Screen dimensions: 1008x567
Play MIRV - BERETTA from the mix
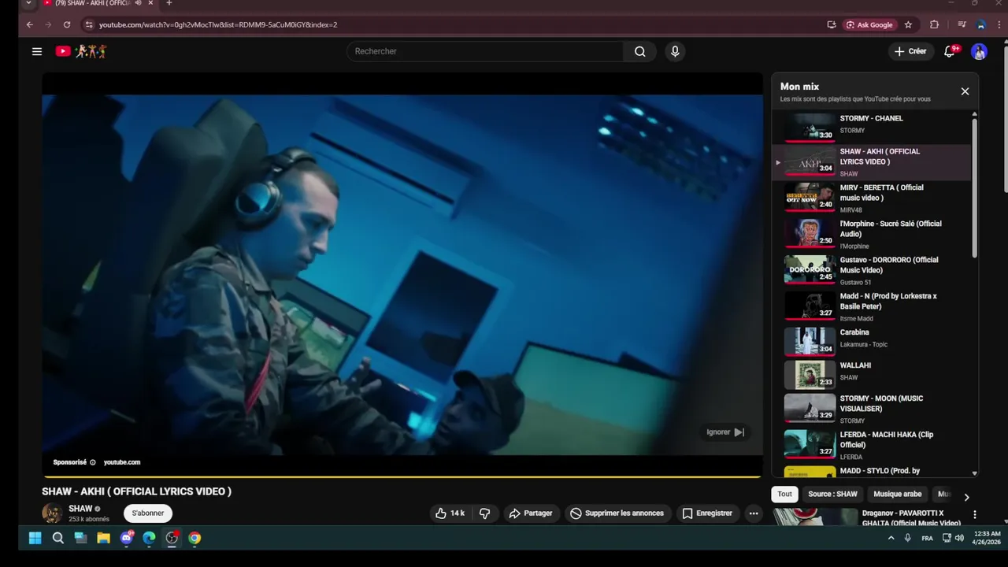872,198
